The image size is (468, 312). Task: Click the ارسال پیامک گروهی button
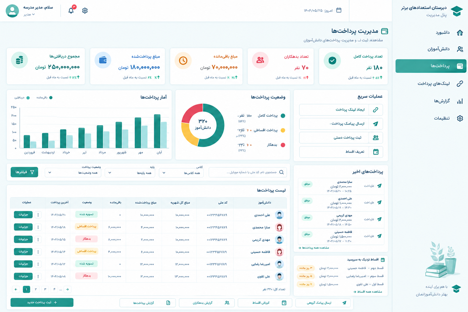click(323, 303)
